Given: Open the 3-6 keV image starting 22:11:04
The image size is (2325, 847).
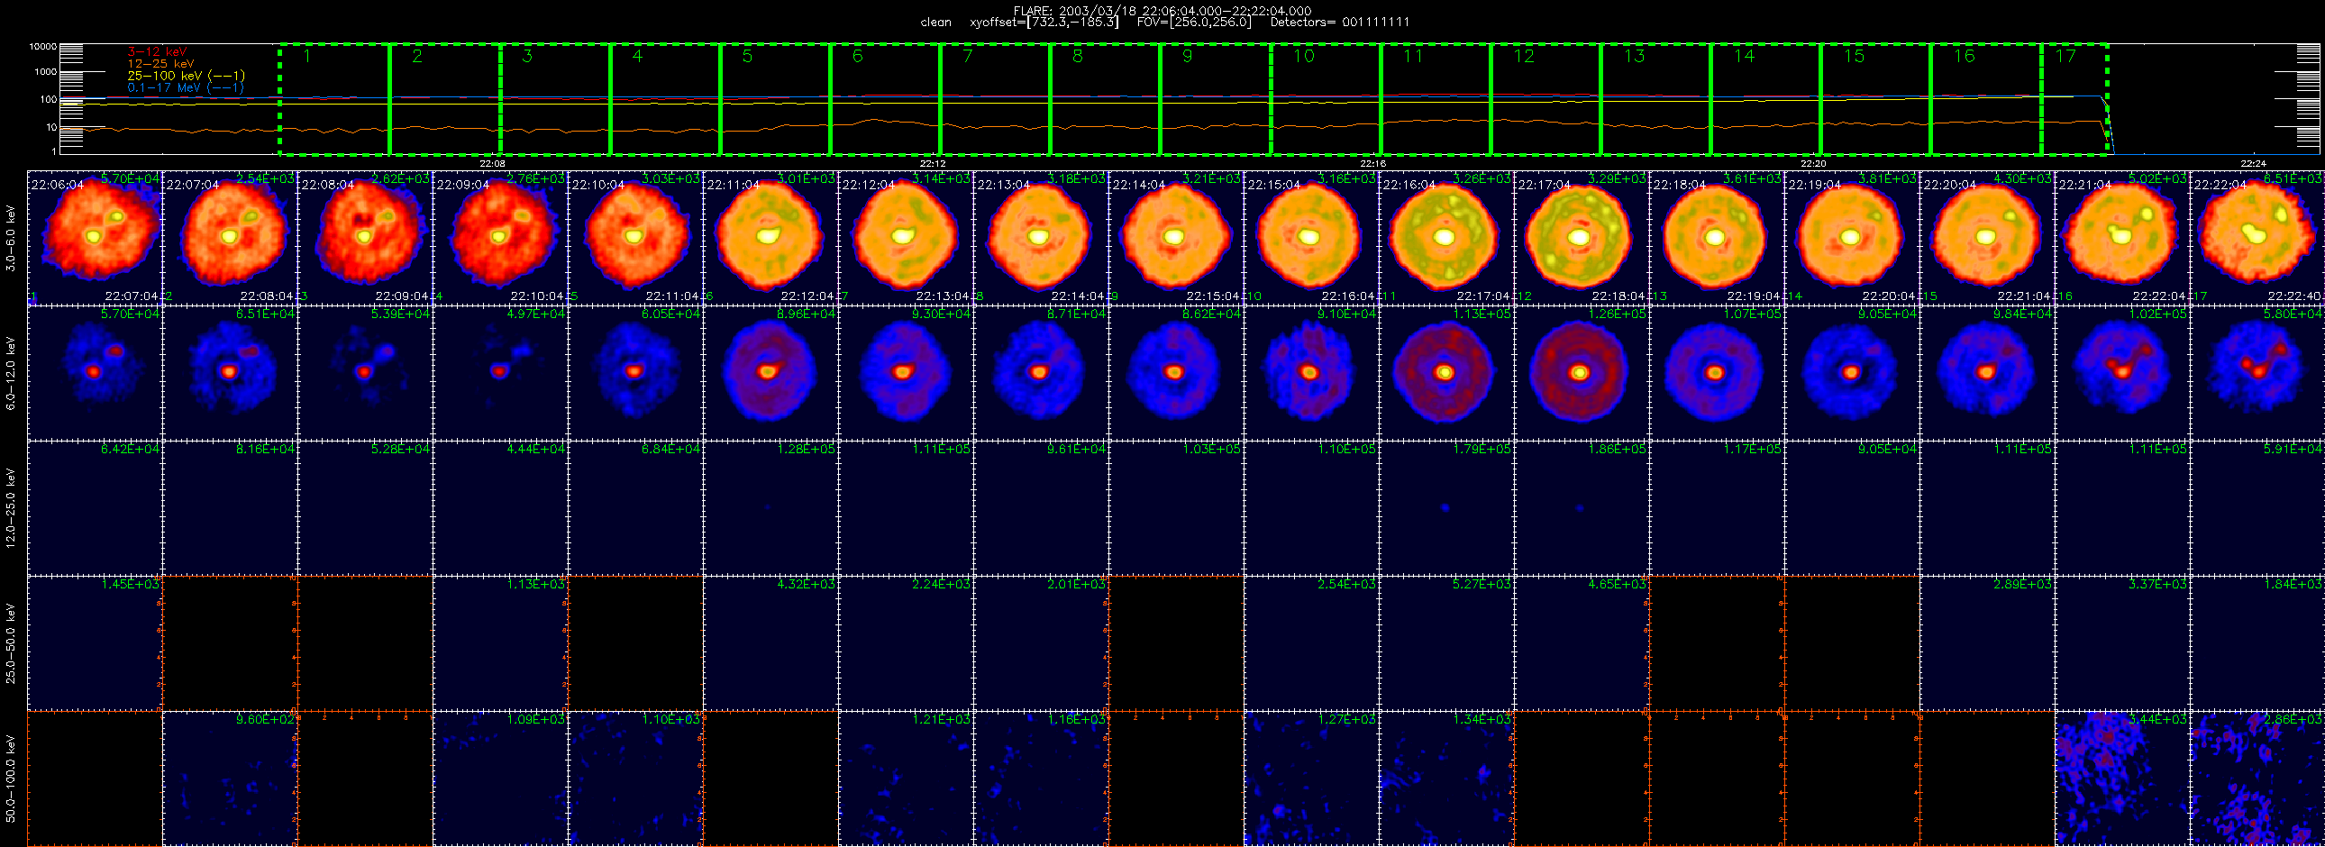Looking at the screenshot, I should tap(770, 237).
